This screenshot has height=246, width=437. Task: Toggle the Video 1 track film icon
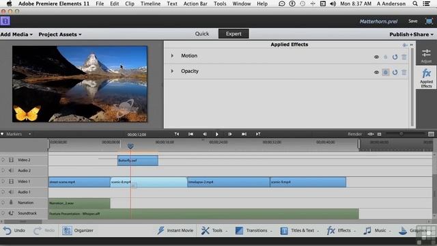tap(11, 181)
